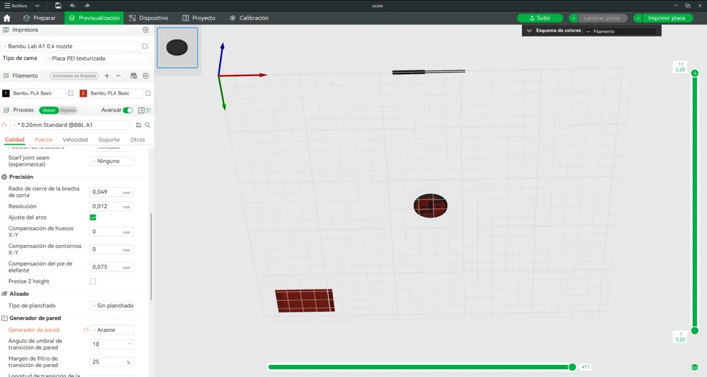Reset Generador de pared to default value

pyautogui.click(x=86, y=330)
